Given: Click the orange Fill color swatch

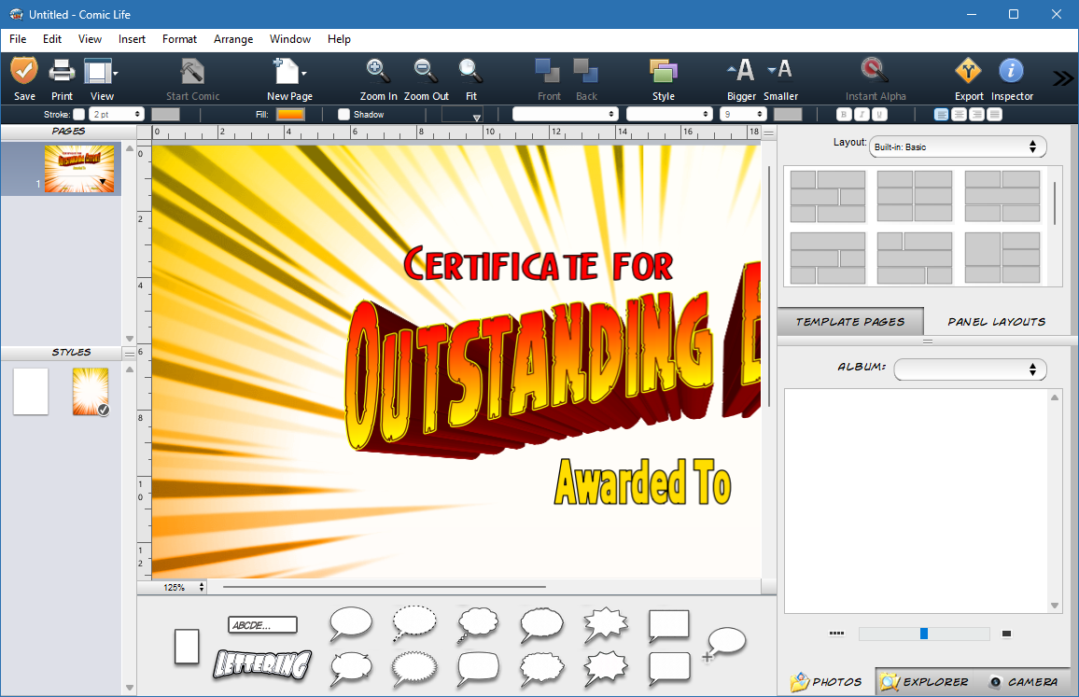Looking at the screenshot, I should [290, 114].
